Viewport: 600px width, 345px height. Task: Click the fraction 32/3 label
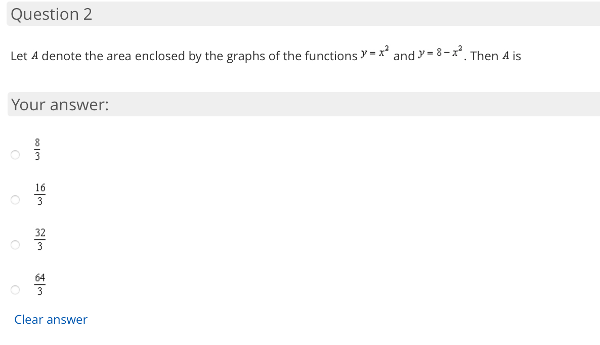[40, 239]
